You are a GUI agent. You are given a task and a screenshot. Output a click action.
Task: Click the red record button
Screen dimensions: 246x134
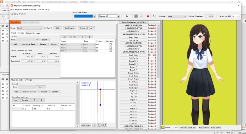(x=148, y=16)
